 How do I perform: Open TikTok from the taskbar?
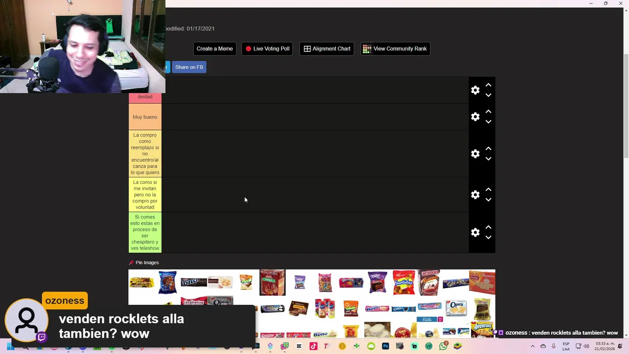313,346
